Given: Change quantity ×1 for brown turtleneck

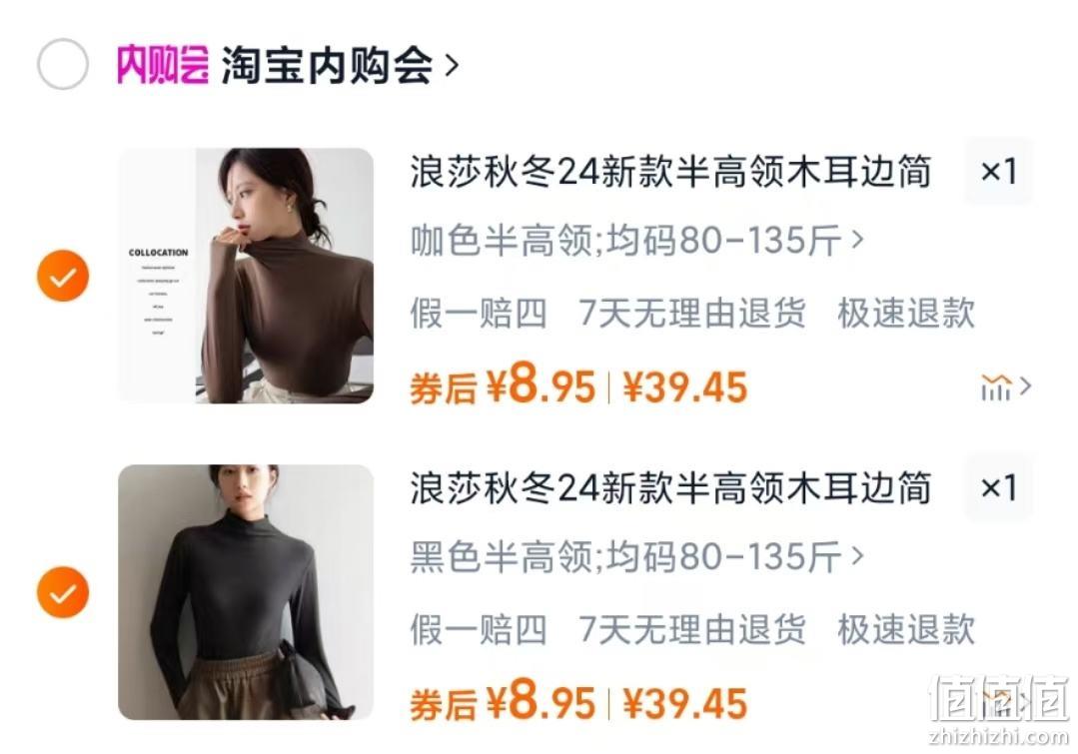Looking at the screenshot, I should (x=998, y=171).
